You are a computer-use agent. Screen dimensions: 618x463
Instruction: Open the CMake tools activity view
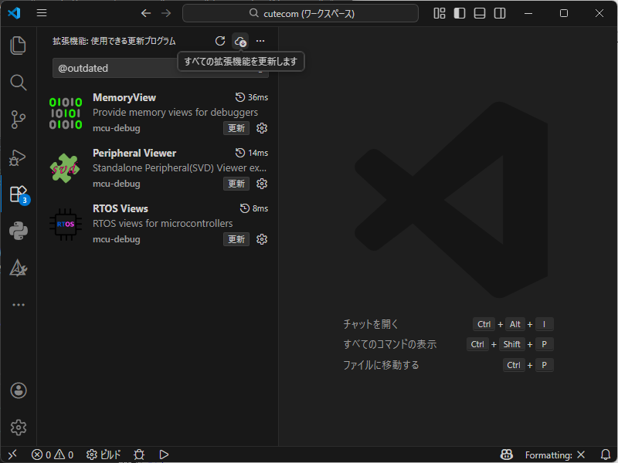coord(18,268)
